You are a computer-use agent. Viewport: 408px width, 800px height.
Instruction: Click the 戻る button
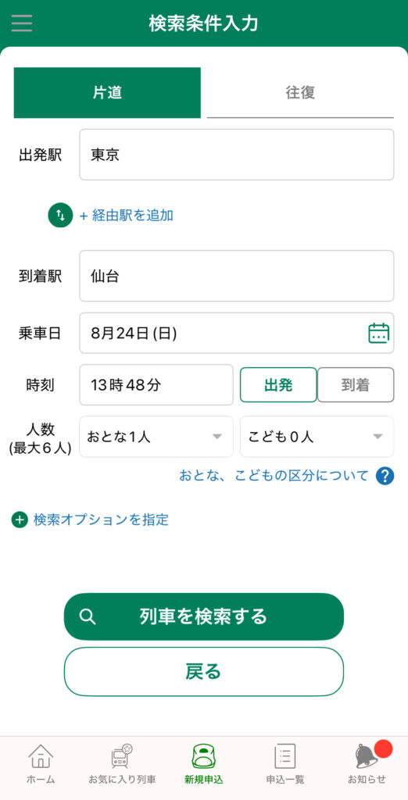204,672
